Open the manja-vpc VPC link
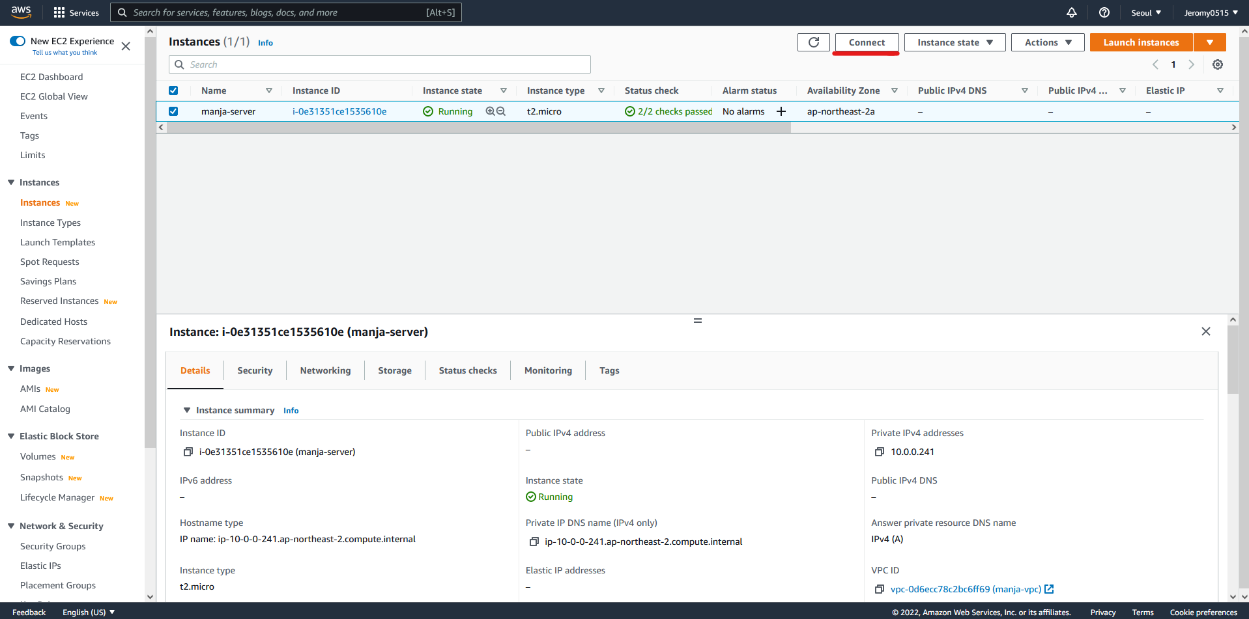Image resolution: width=1249 pixels, height=619 pixels. (966, 589)
